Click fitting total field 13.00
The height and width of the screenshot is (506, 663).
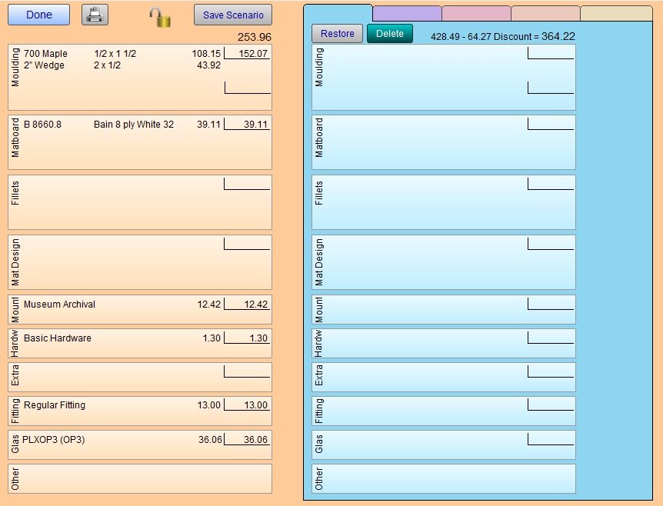click(x=247, y=405)
